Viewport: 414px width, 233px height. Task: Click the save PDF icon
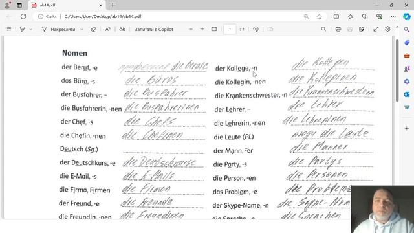point(350,29)
